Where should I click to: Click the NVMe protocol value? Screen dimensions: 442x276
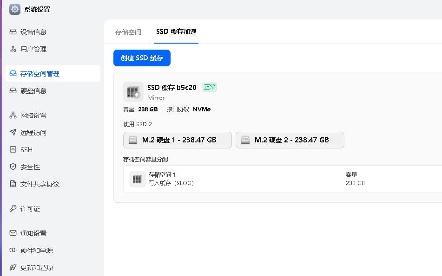point(202,109)
